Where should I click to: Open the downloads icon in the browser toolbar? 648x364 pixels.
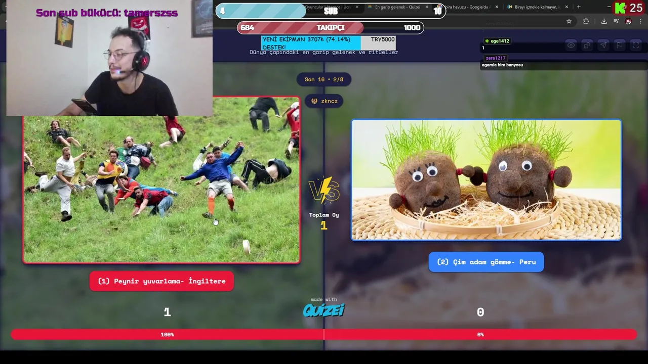click(604, 21)
